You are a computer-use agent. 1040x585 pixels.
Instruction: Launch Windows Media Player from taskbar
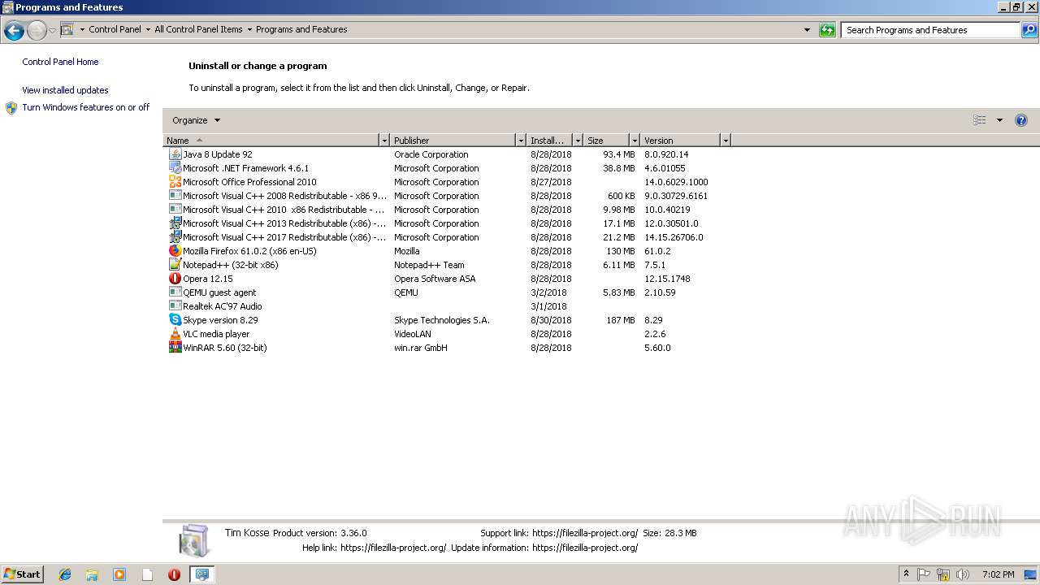(119, 574)
